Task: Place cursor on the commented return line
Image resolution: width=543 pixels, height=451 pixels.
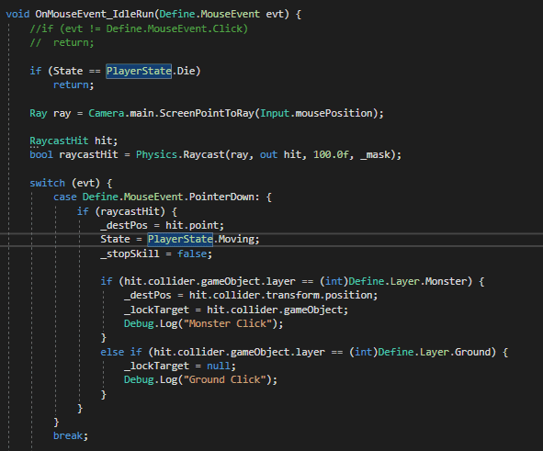Action: (x=62, y=42)
